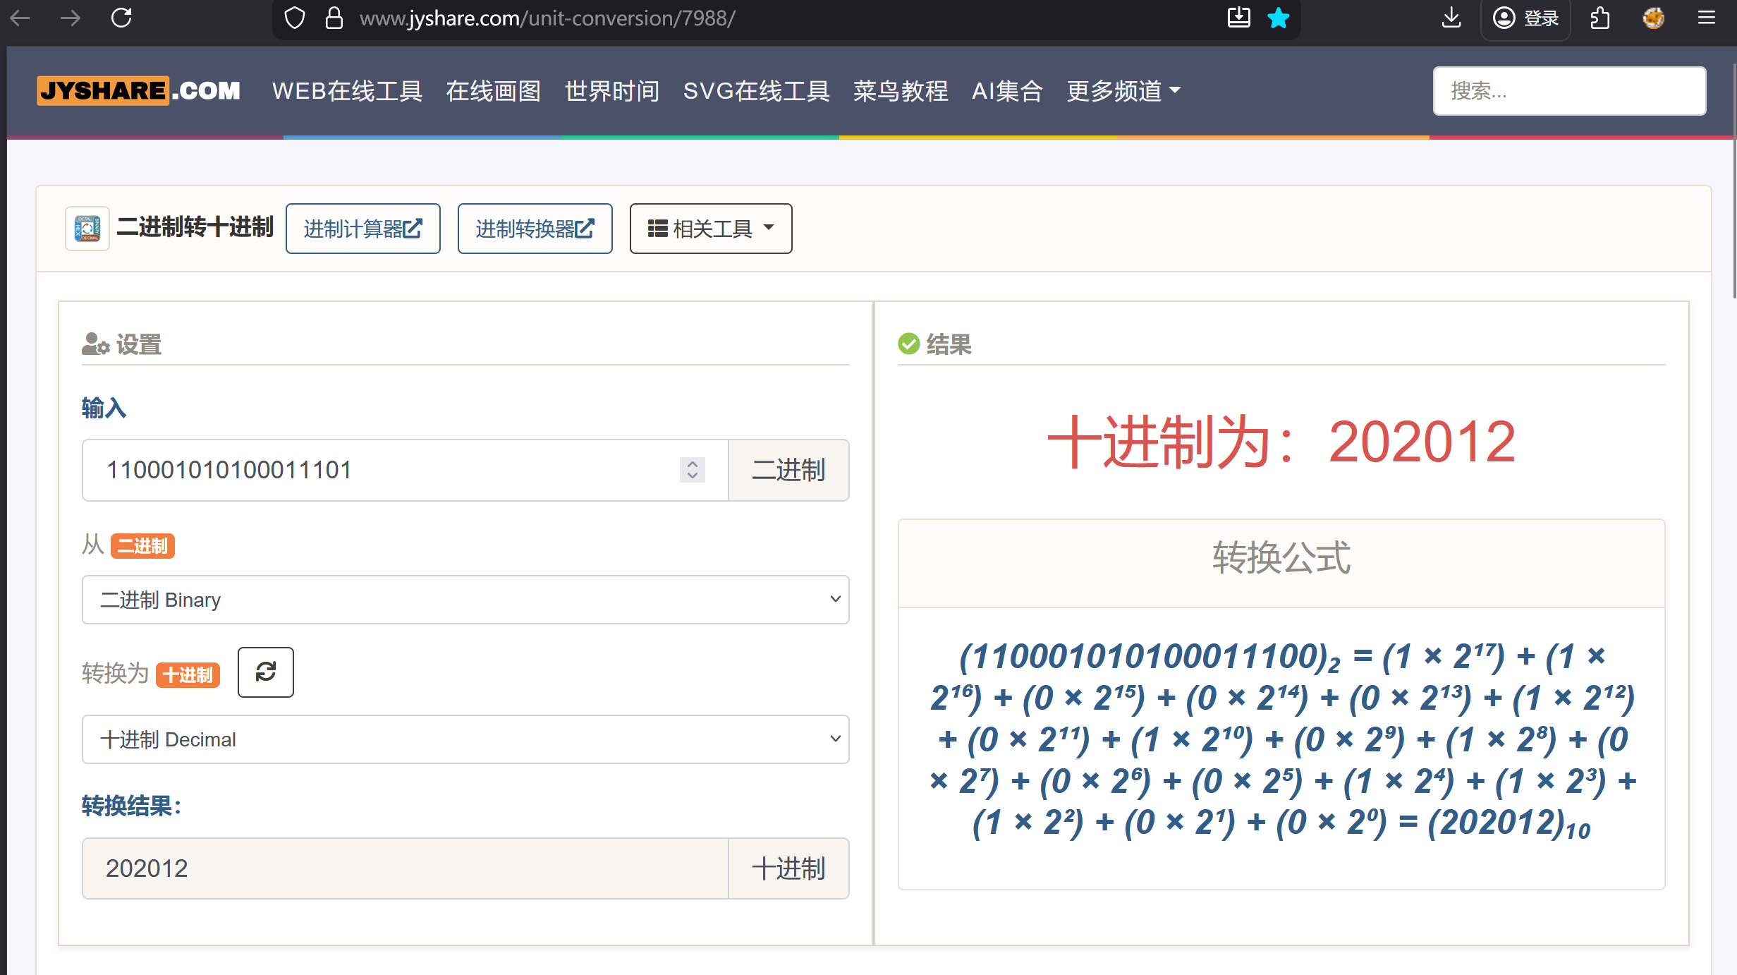The width and height of the screenshot is (1737, 975).
Task: Click the 设置 user-gear icon
Action: click(x=95, y=344)
